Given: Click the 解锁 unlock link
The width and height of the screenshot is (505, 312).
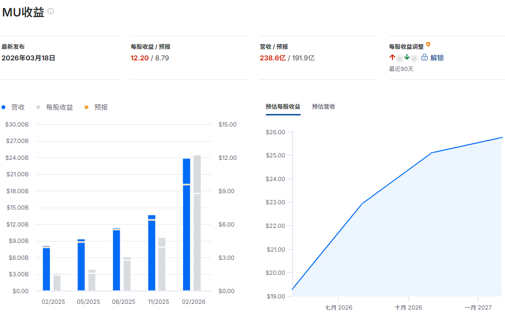Looking at the screenshot, I should point(437,57).
